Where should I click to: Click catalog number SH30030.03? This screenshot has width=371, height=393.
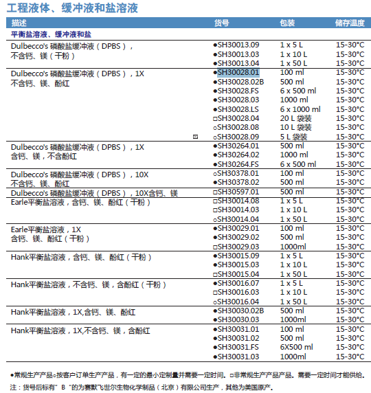(238, 319)
